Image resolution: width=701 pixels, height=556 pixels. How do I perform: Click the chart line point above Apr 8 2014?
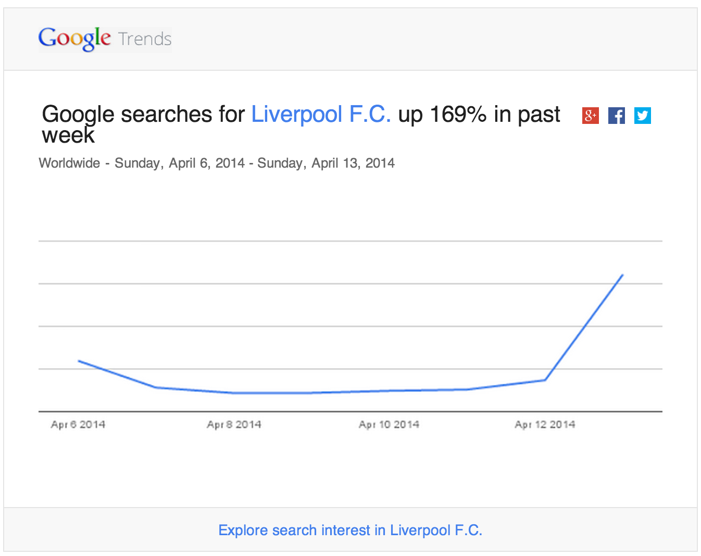tap(234, 393)
